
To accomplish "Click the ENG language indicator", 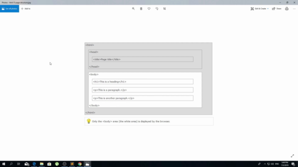I will point(277,164).
